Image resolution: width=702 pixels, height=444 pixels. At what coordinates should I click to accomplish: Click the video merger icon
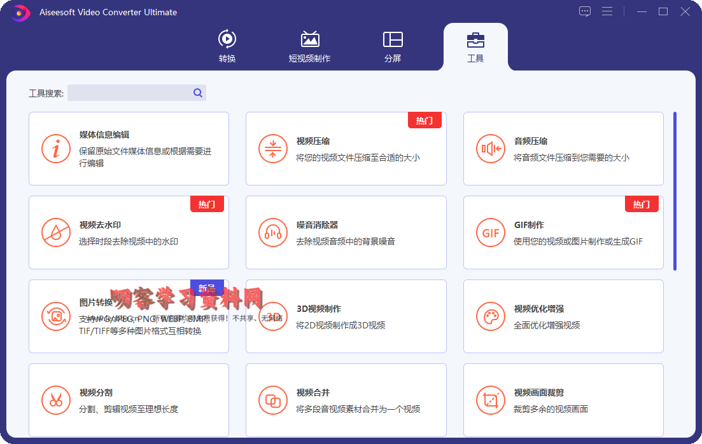273,400
